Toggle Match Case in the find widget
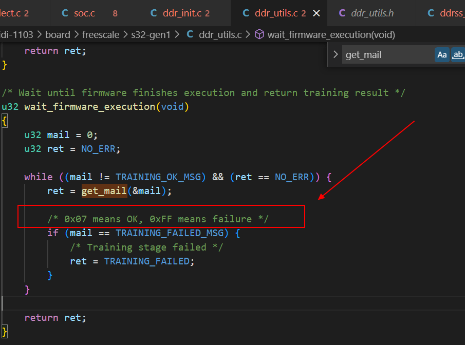Screen dimensions: 465x345 (x=442, y=54)
